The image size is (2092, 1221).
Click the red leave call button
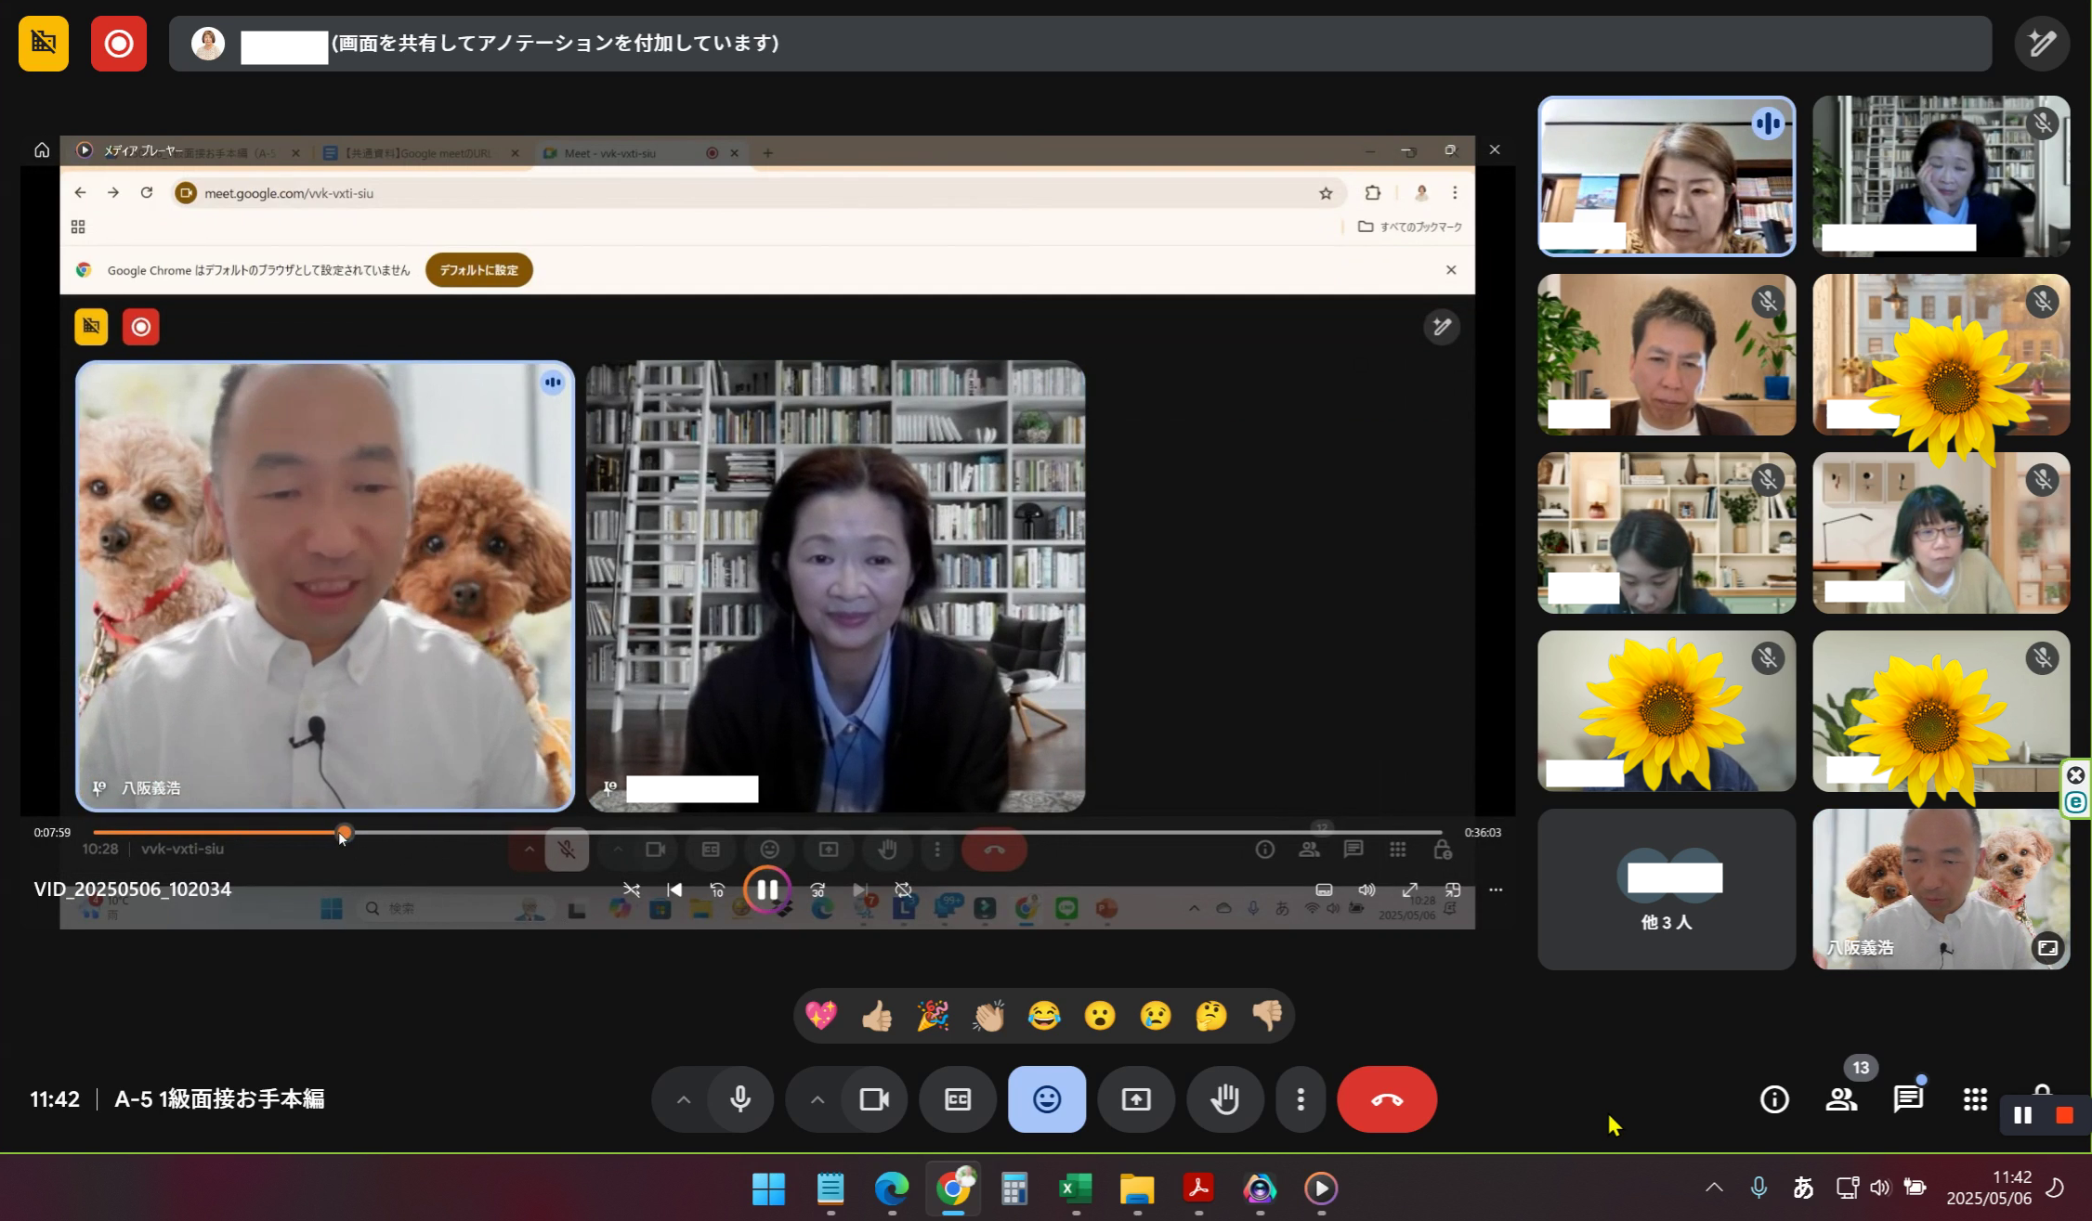click(x=1386, y=1099)
